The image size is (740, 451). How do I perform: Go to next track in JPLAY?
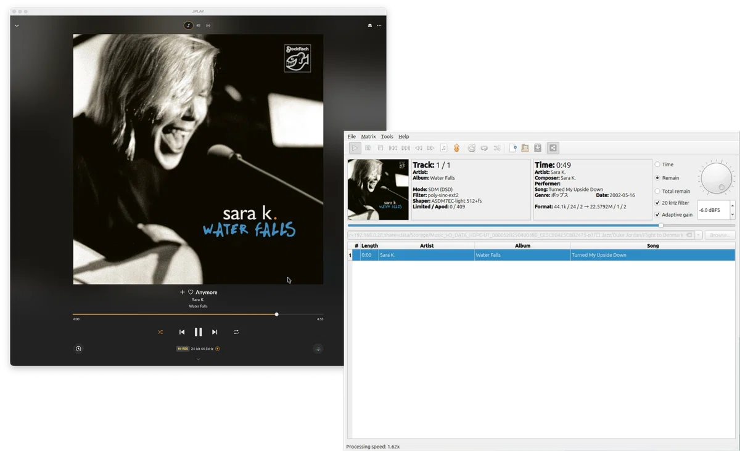coord(215,332)
